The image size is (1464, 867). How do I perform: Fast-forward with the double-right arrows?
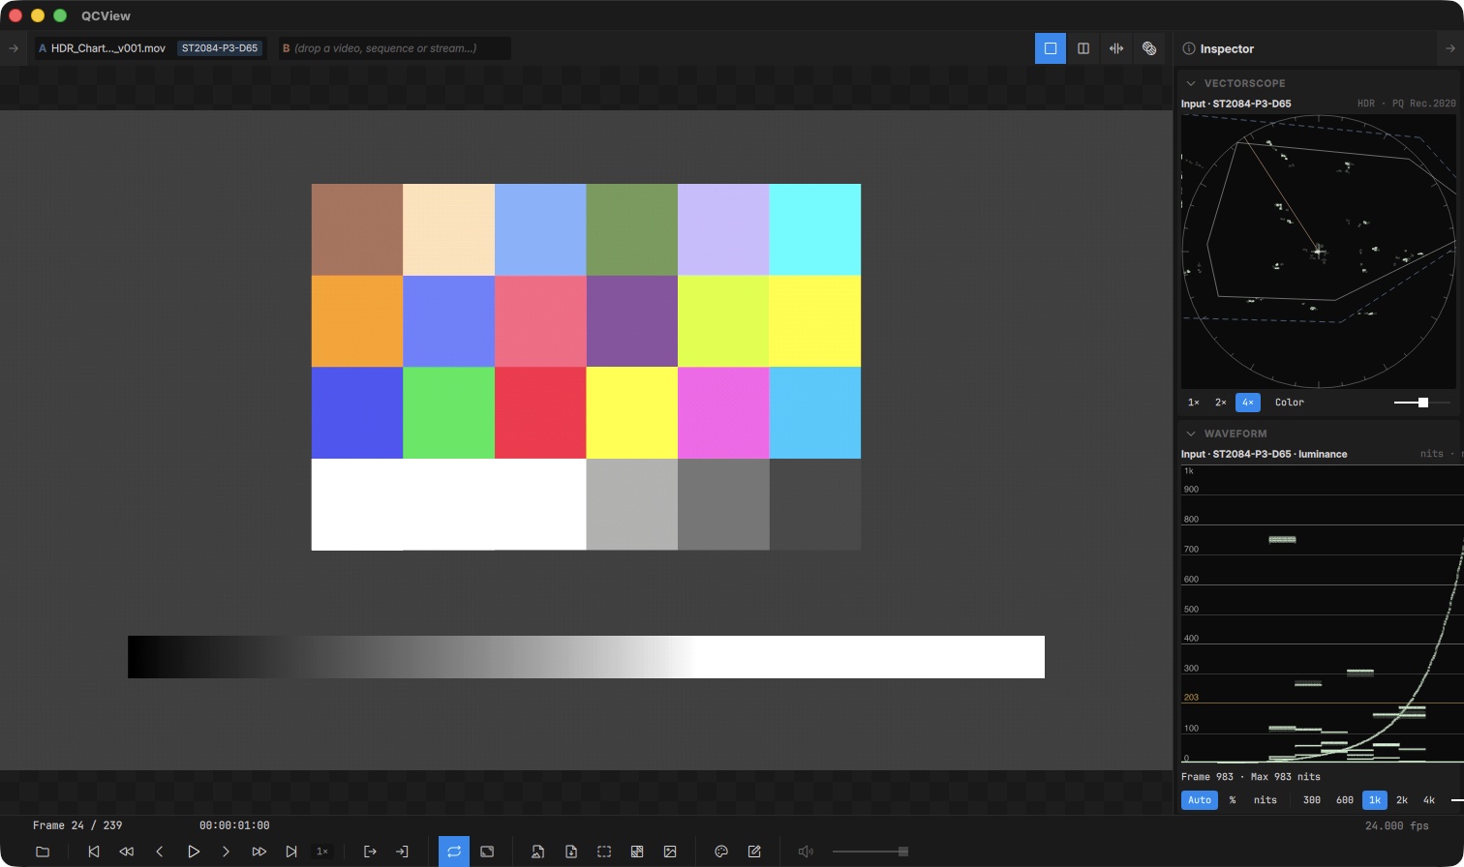[x=259, y=852]
